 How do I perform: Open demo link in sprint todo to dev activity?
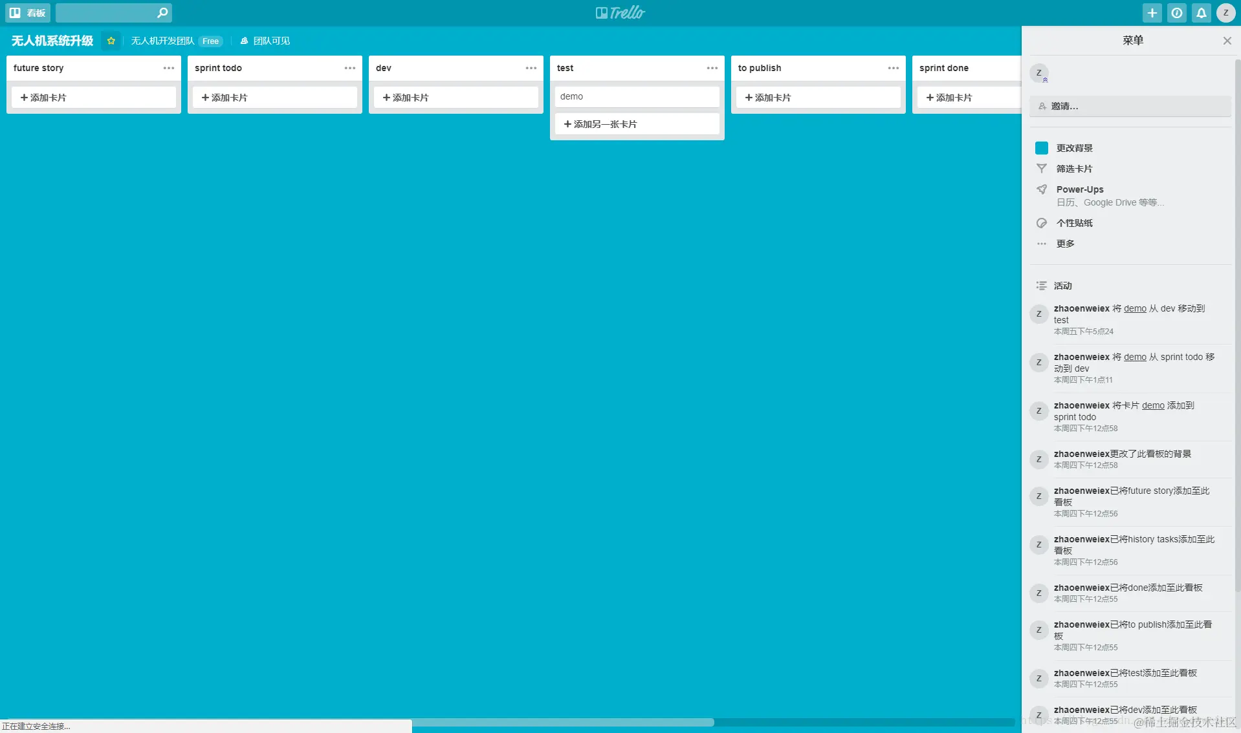pos(1135,357)
